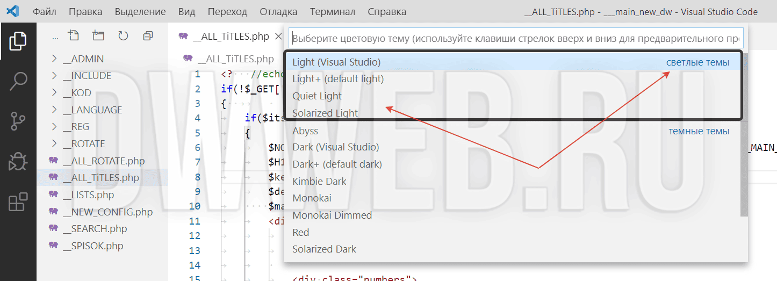
Task: Click PHP icon in breadcrumb path
Action: pos(188,58)
